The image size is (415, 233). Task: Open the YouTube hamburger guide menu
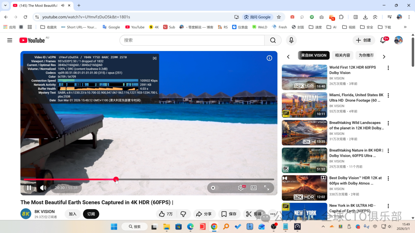[10, 40]
